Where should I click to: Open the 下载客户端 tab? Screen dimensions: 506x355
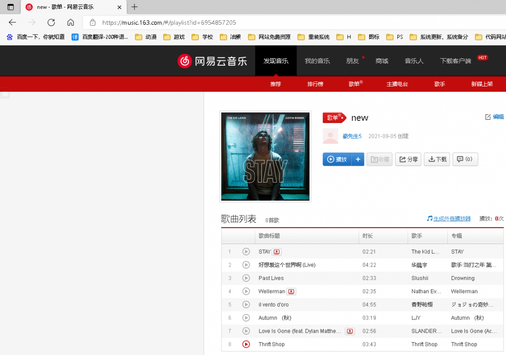tap(455, 61)
